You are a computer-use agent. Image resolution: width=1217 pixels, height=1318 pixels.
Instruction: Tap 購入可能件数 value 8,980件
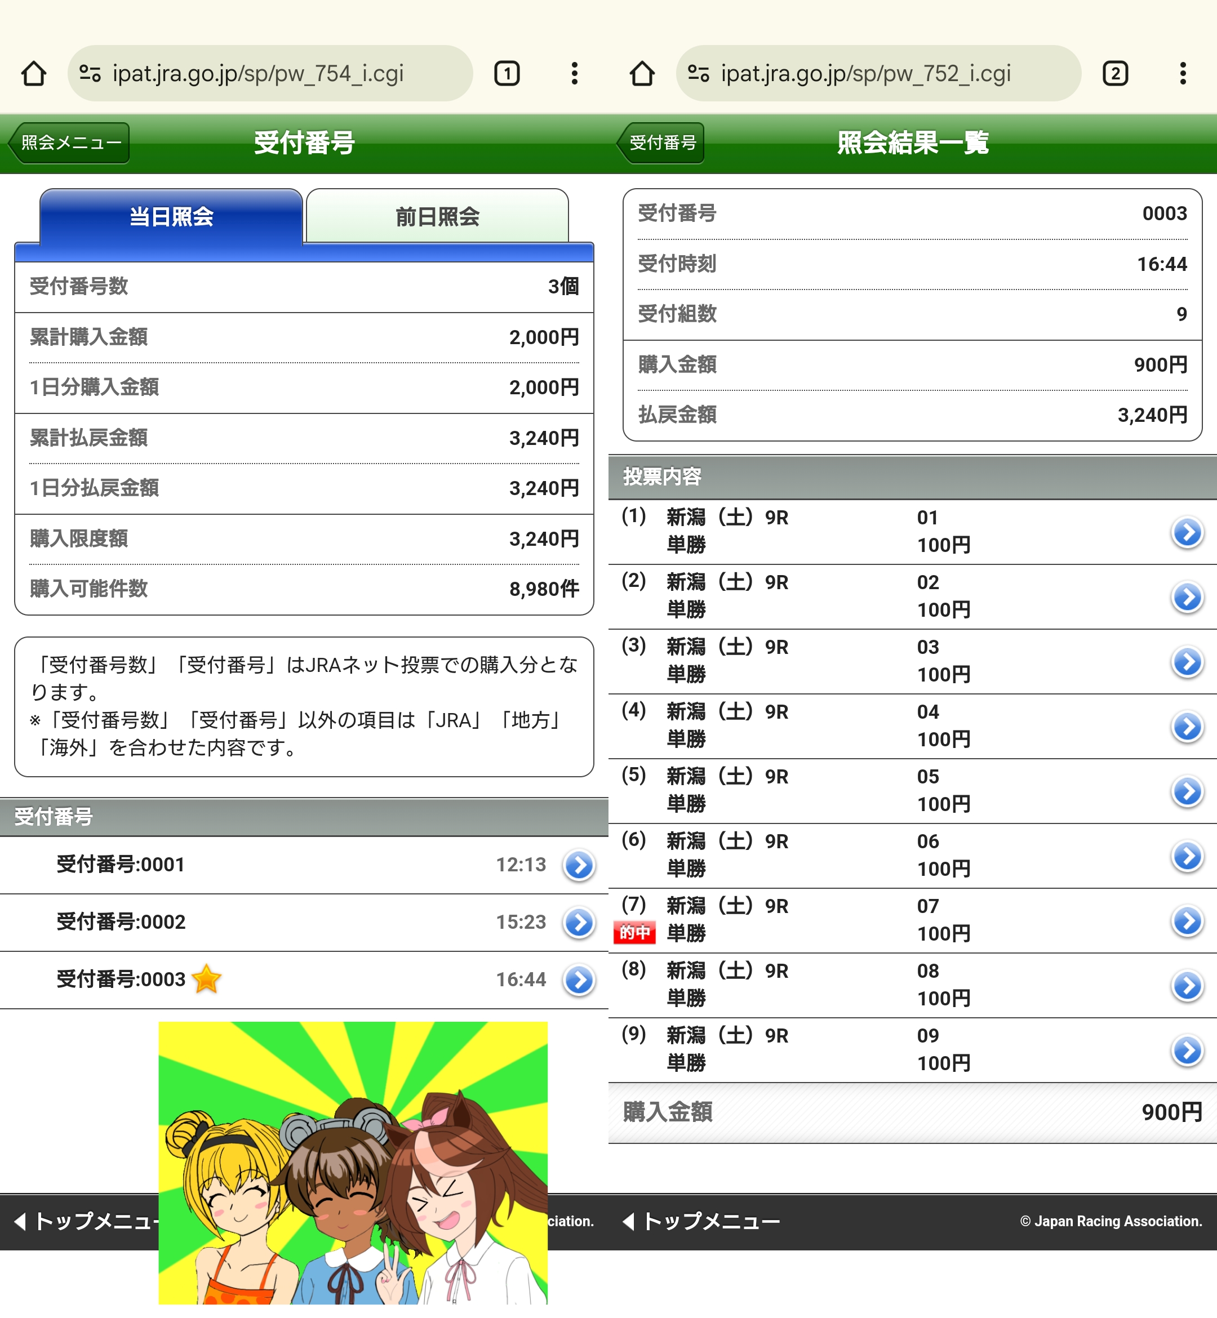click(x=544, y=589)
